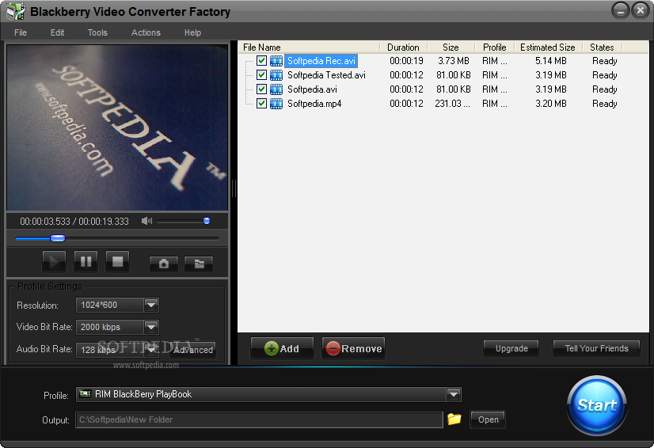This screenshot has width=654, height=448.
Task: Pause the video preview
Action: click(x=86, y=261)
